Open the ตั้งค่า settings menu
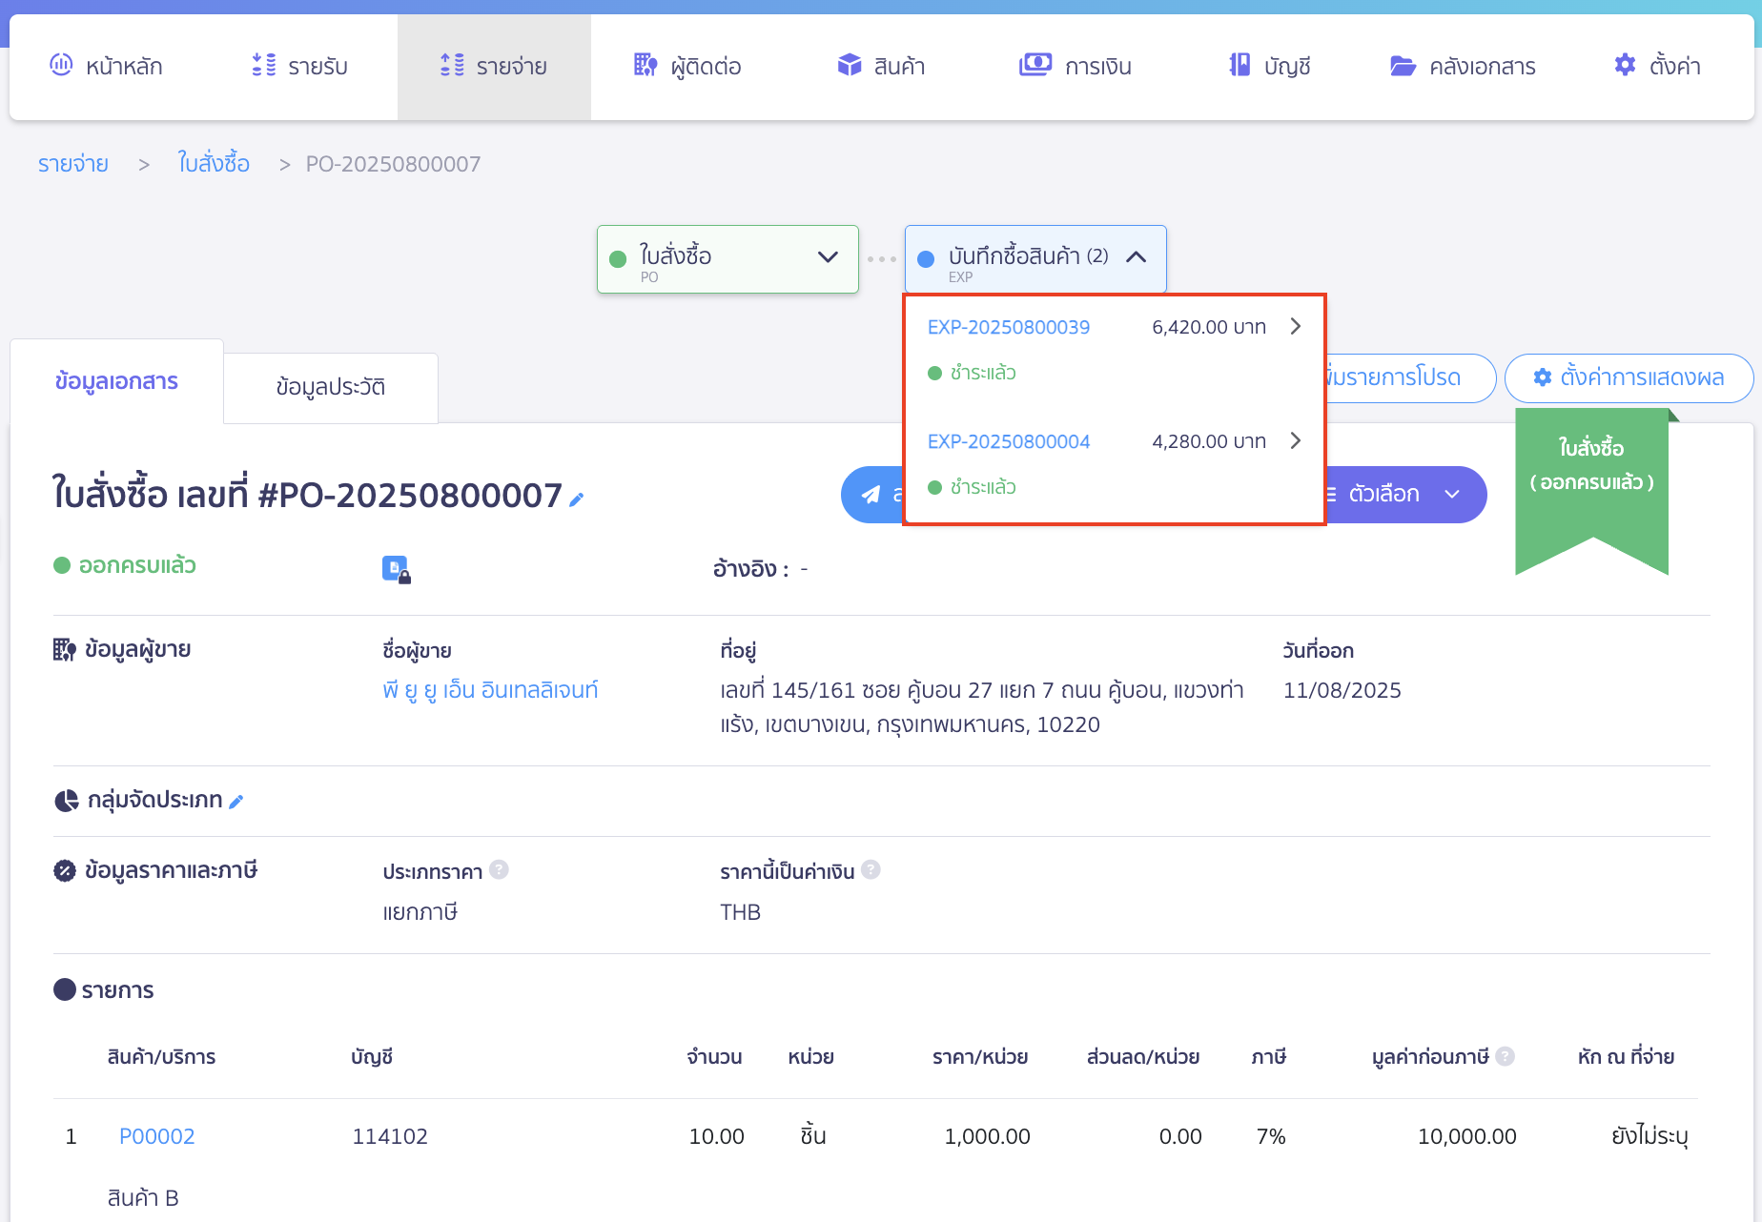 click(1657, 66)
